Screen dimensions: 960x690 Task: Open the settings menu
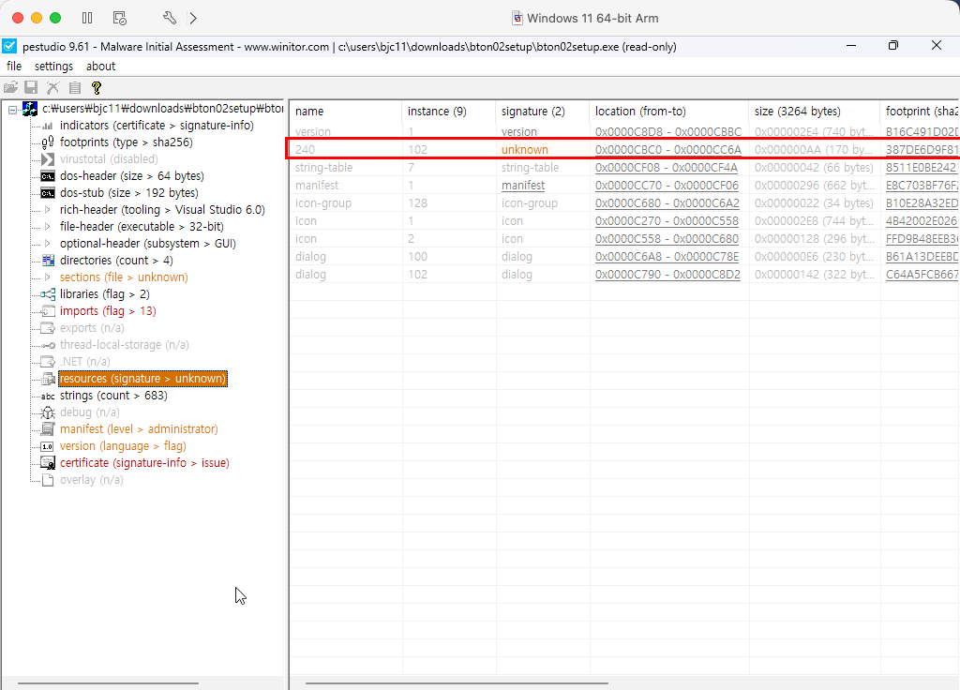point(53,67)
